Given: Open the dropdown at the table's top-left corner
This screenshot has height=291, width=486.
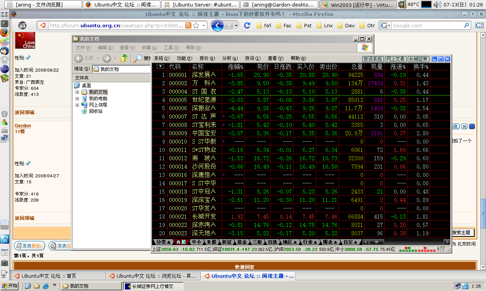Looking at the screenshot, I should coord(160,66).
